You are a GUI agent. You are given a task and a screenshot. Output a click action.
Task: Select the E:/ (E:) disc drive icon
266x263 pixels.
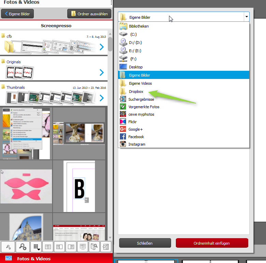(x=123, y=50)
